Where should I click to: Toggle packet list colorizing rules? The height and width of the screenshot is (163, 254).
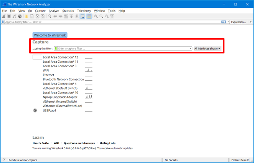[x=89, y=16]
